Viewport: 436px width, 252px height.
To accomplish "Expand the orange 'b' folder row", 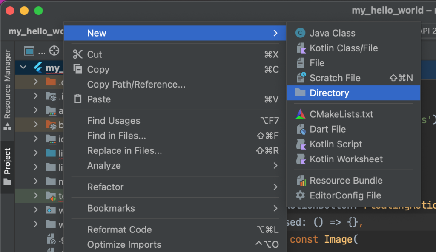I will [36, 125].
